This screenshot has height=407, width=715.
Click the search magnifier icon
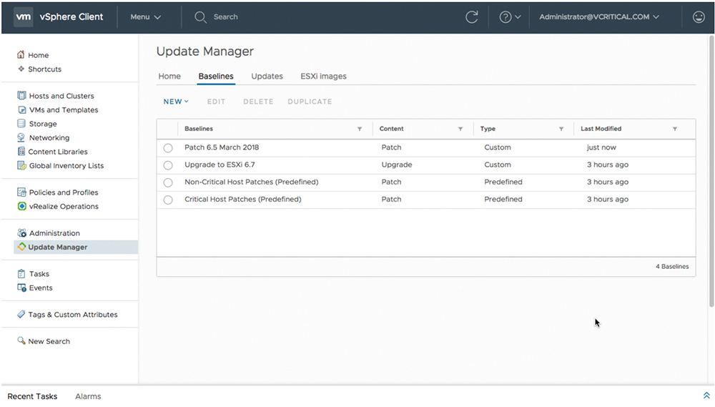[x=200, y=17]
